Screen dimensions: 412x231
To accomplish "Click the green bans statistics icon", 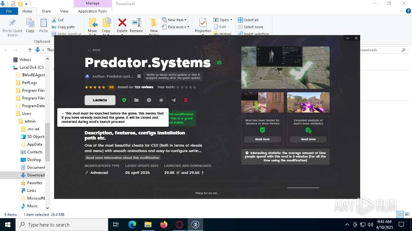I will [308, 130].
